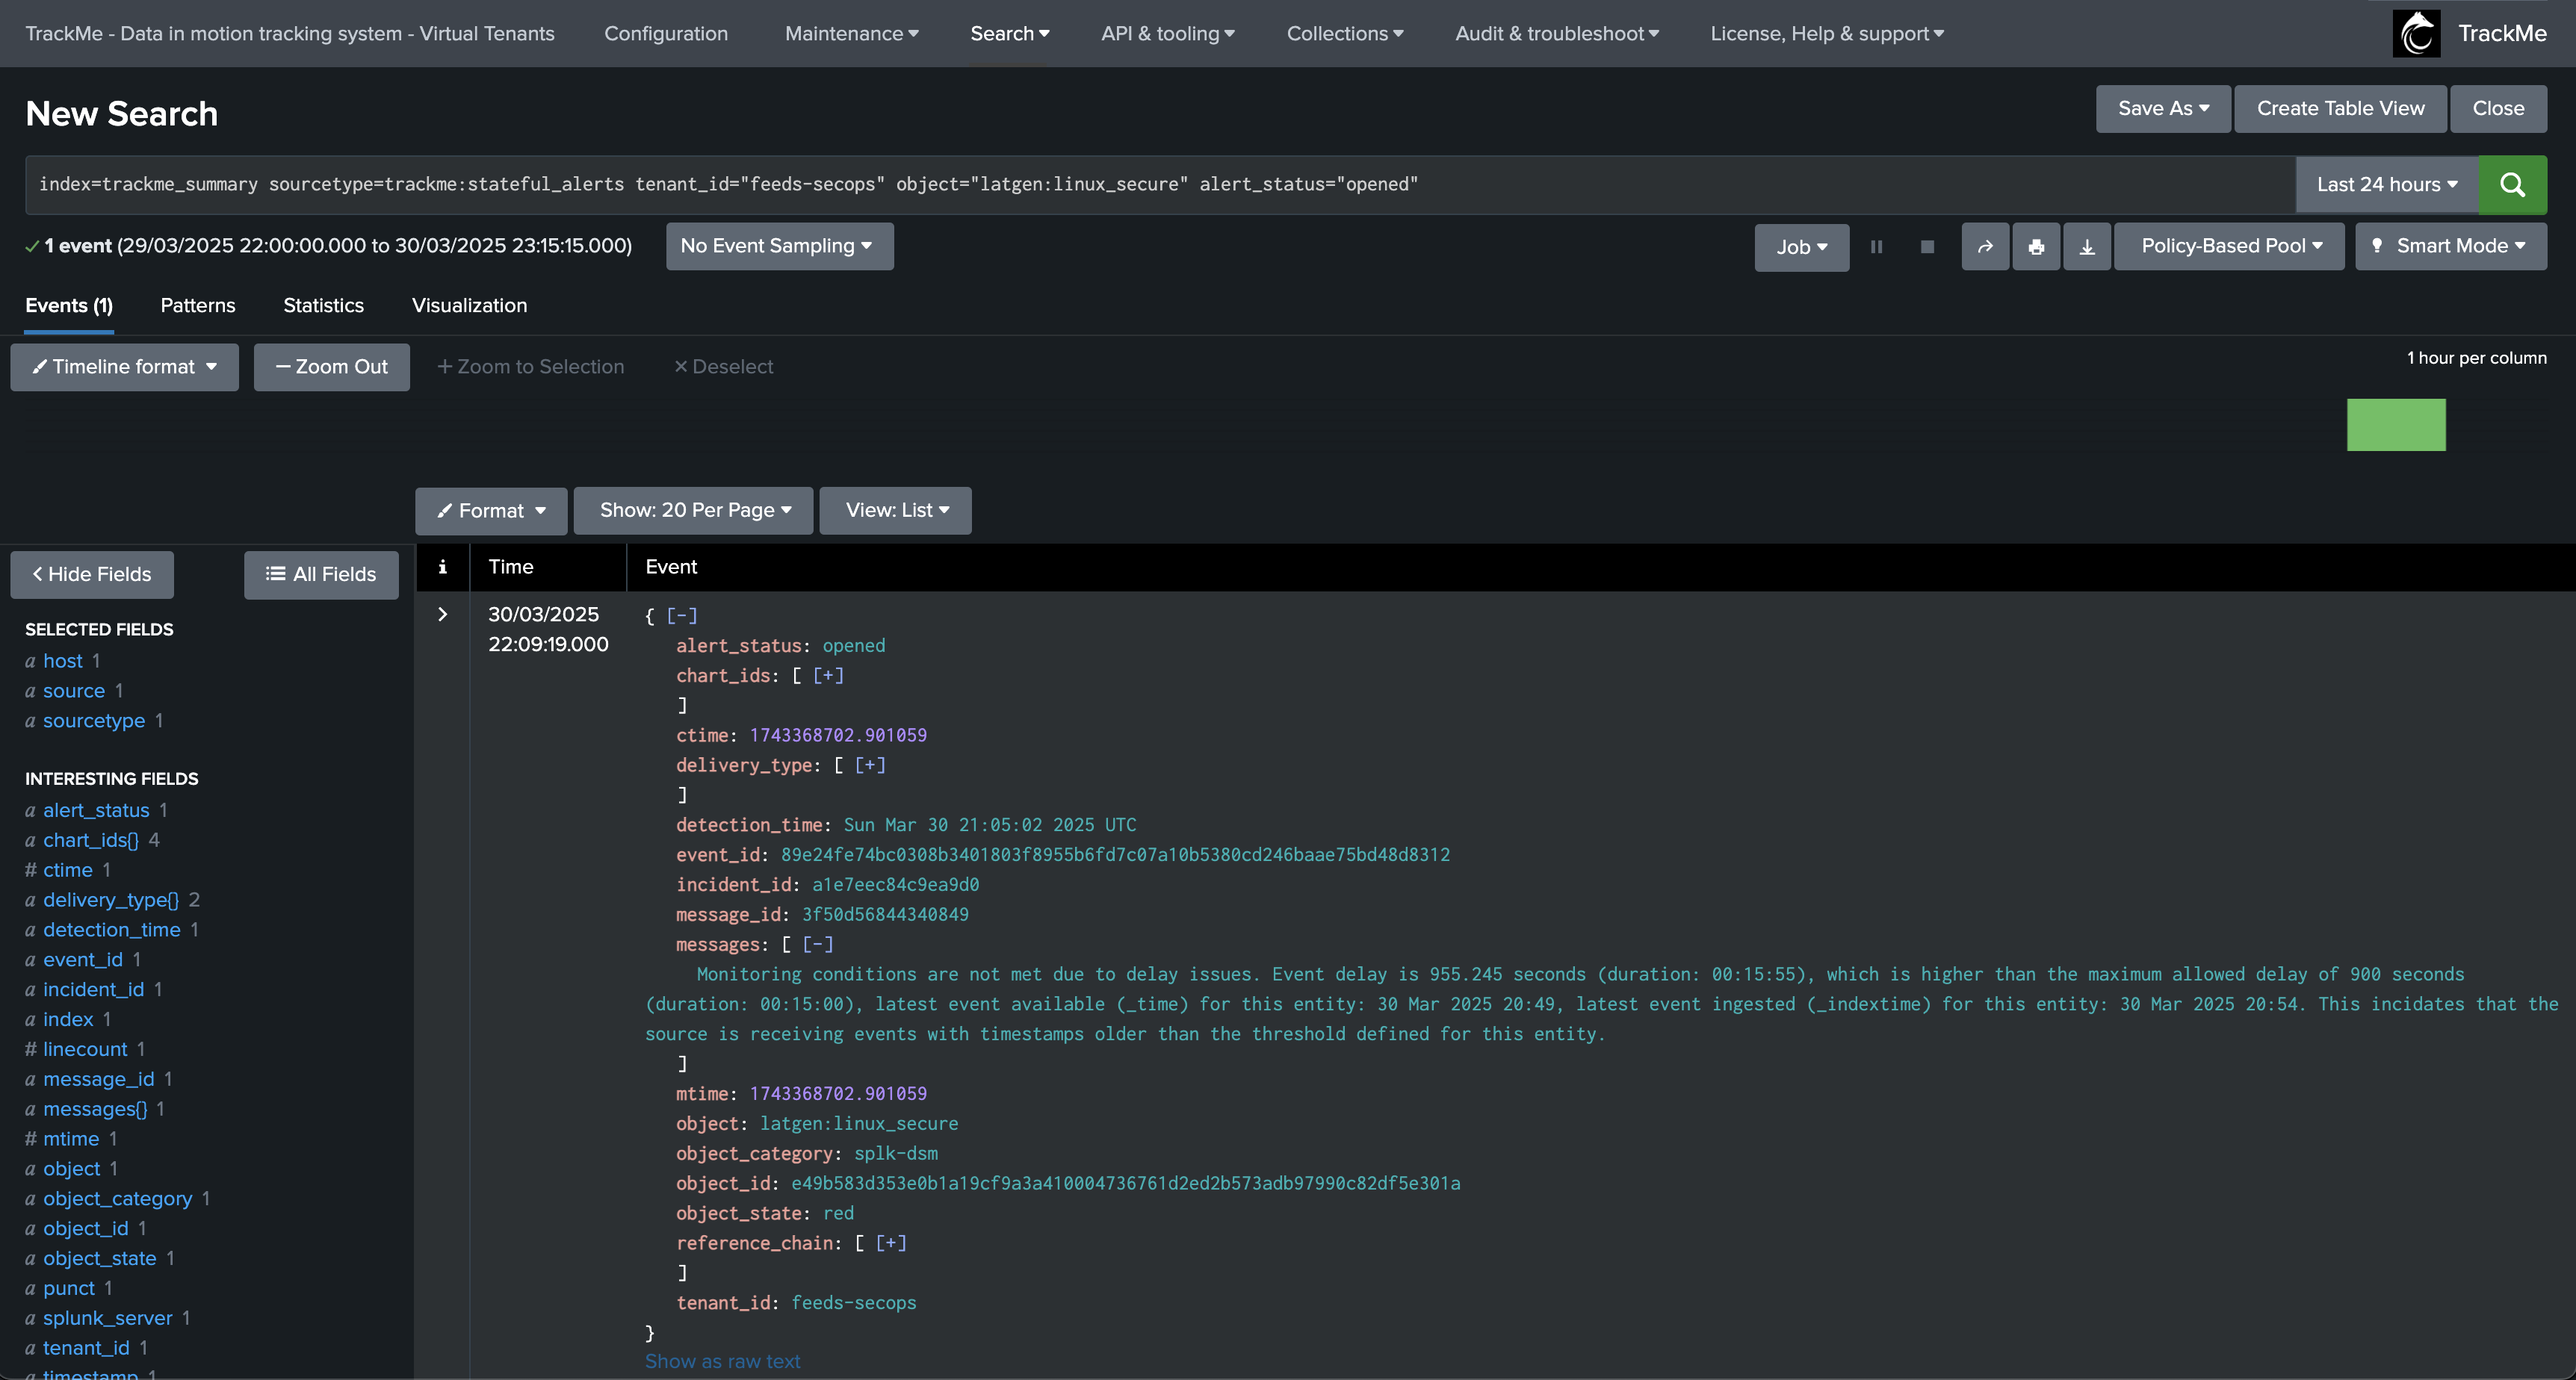Click All Fields button
Image resolution: width=2576 pixels, height=1380 pixels.
(x=321, y=574)
